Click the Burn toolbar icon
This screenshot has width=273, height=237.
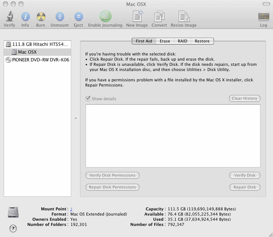coord(41,17)
